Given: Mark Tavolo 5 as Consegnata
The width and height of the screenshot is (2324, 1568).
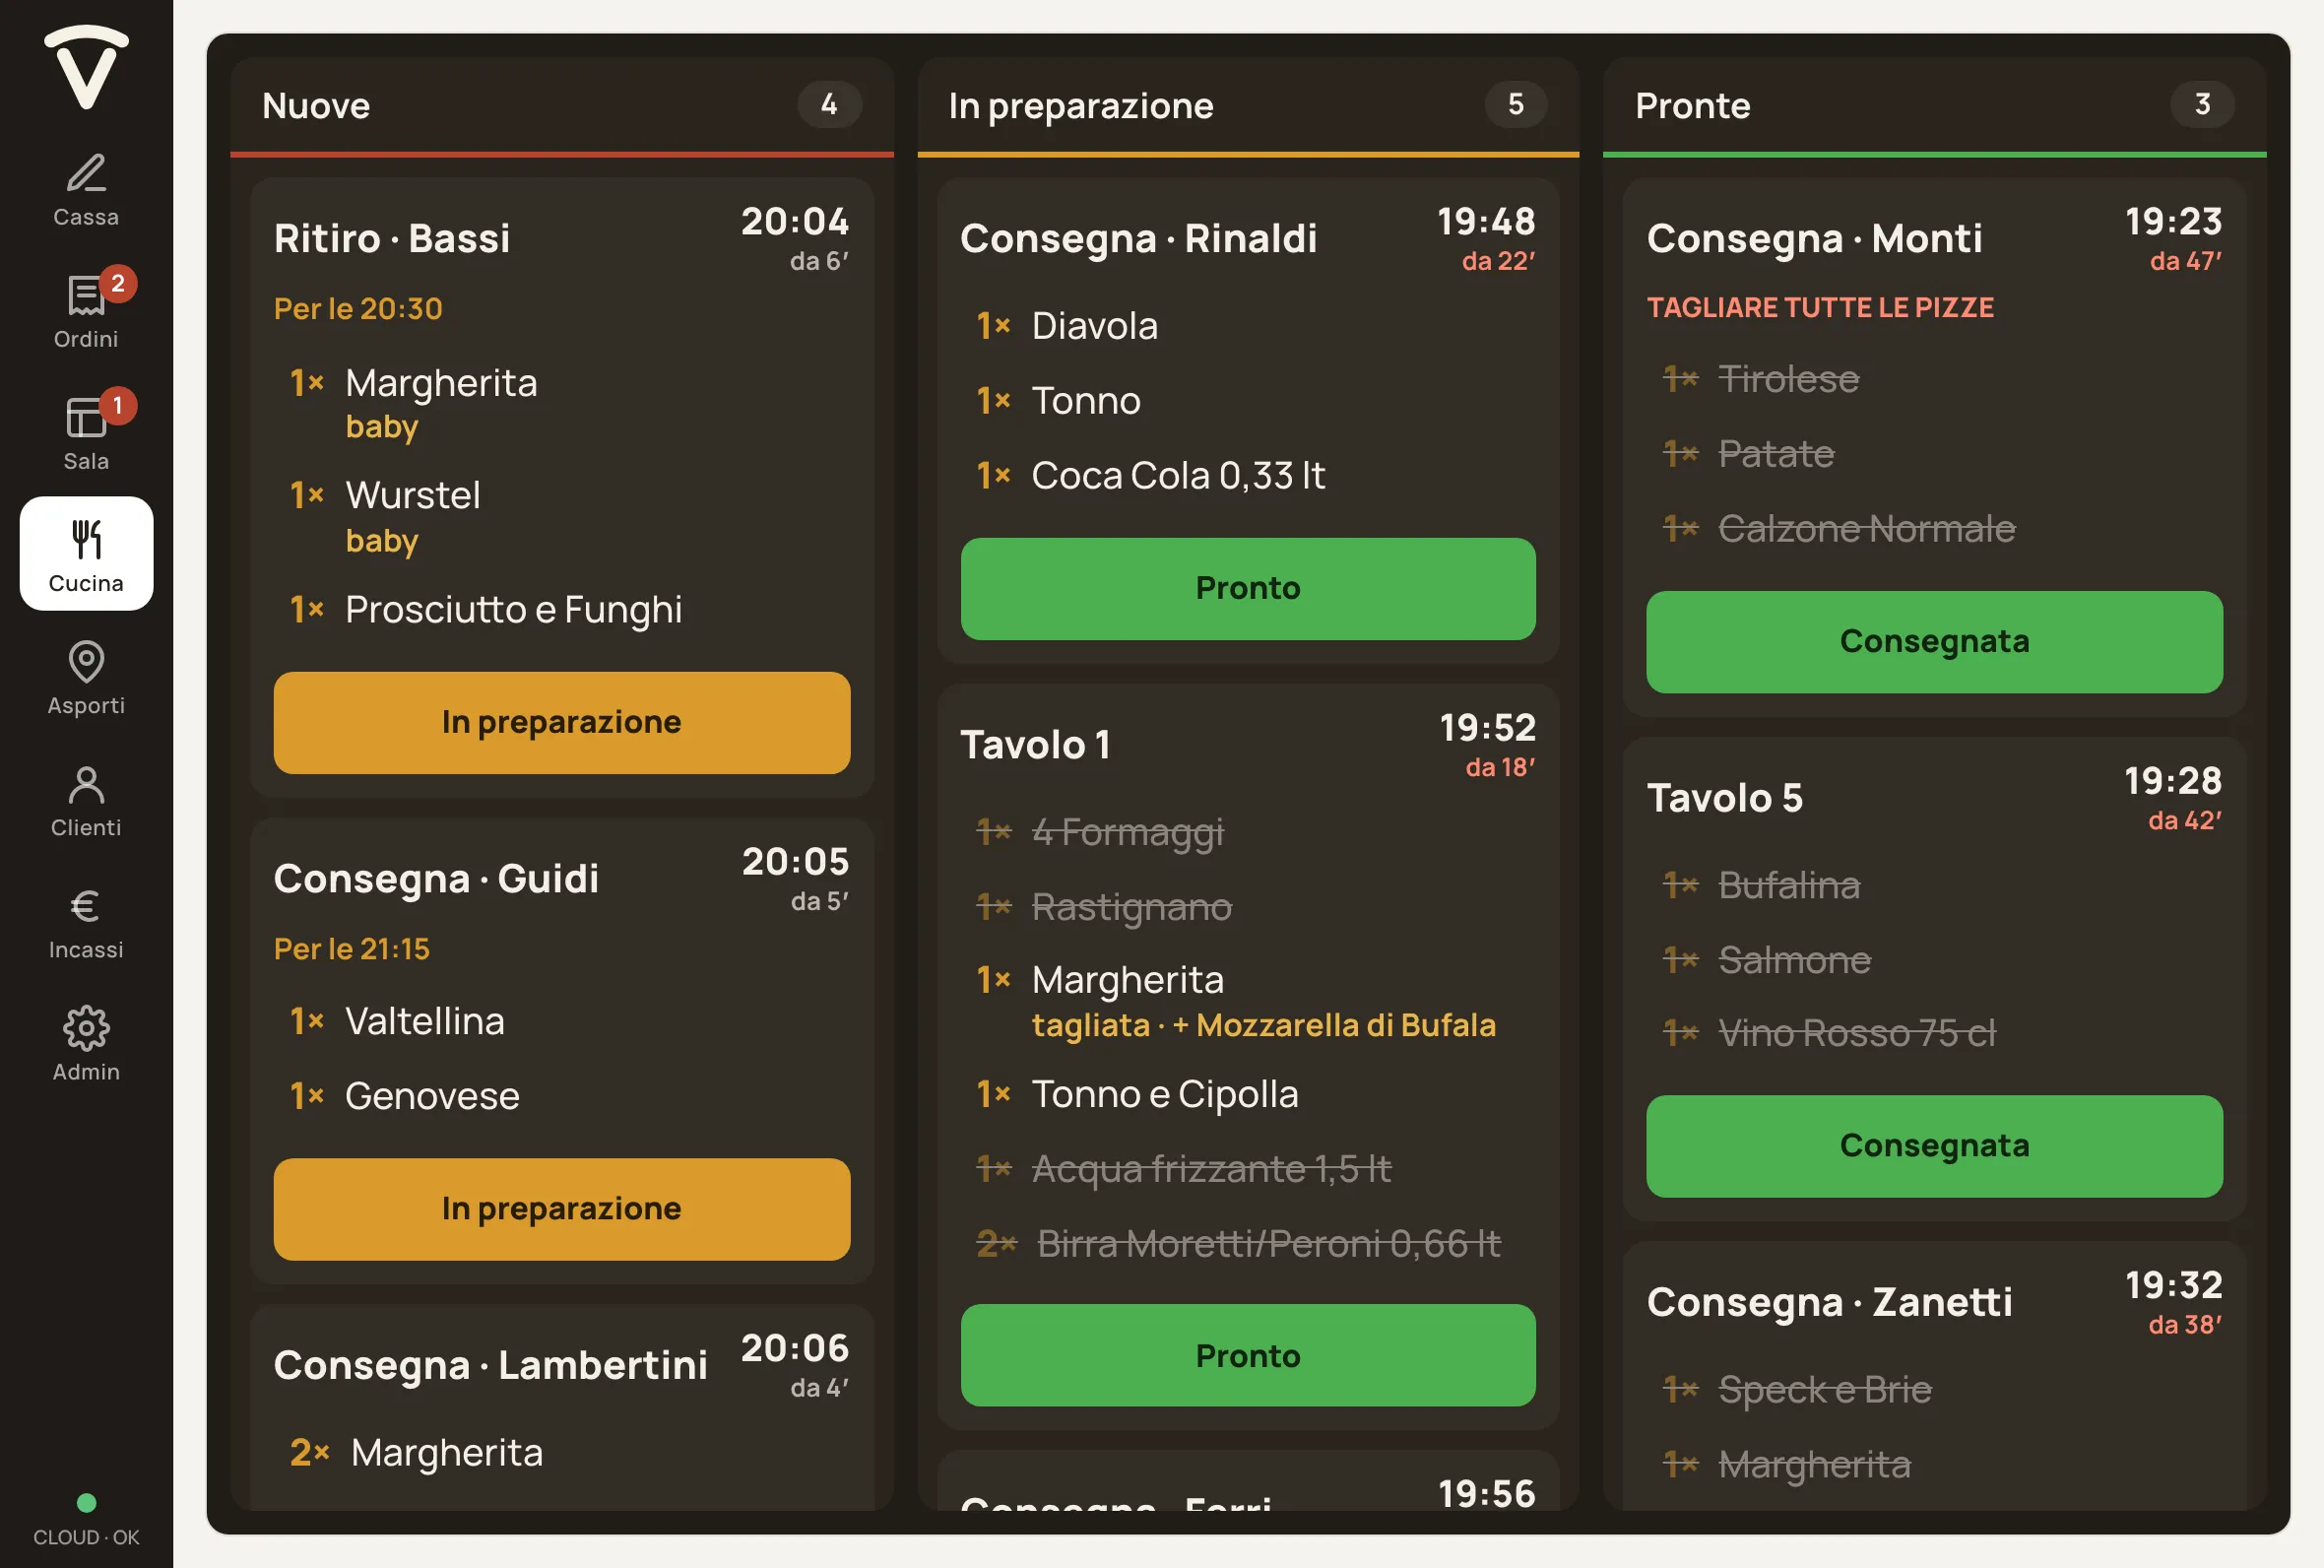Looking at the screenshot, I should point(1934,1145).
